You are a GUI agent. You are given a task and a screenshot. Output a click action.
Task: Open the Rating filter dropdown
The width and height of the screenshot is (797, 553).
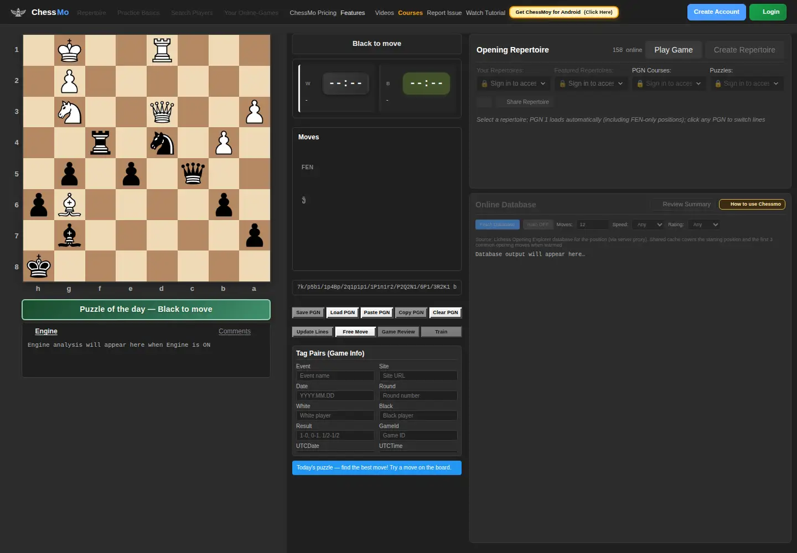[705, 225]
